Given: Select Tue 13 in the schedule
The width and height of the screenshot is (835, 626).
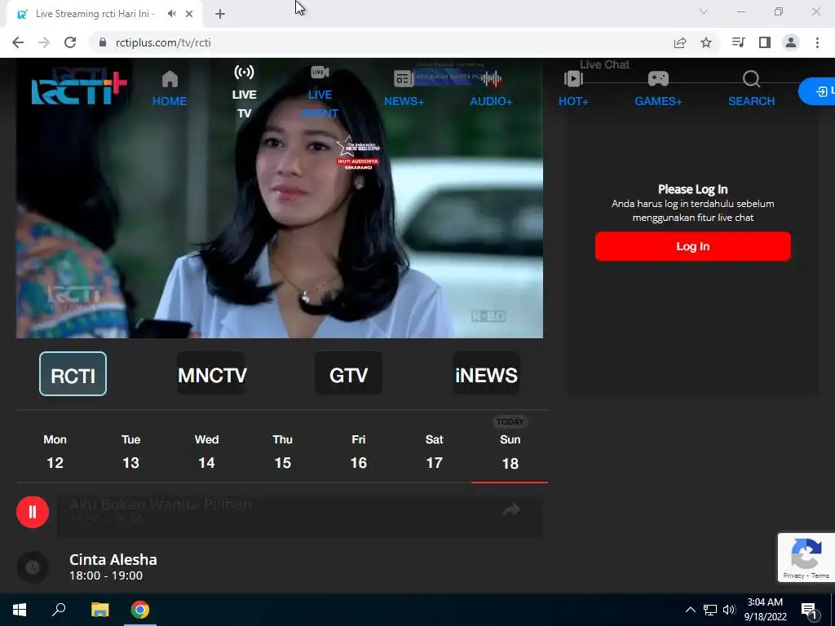Looking at the screenshot, I should click(130, 452).
